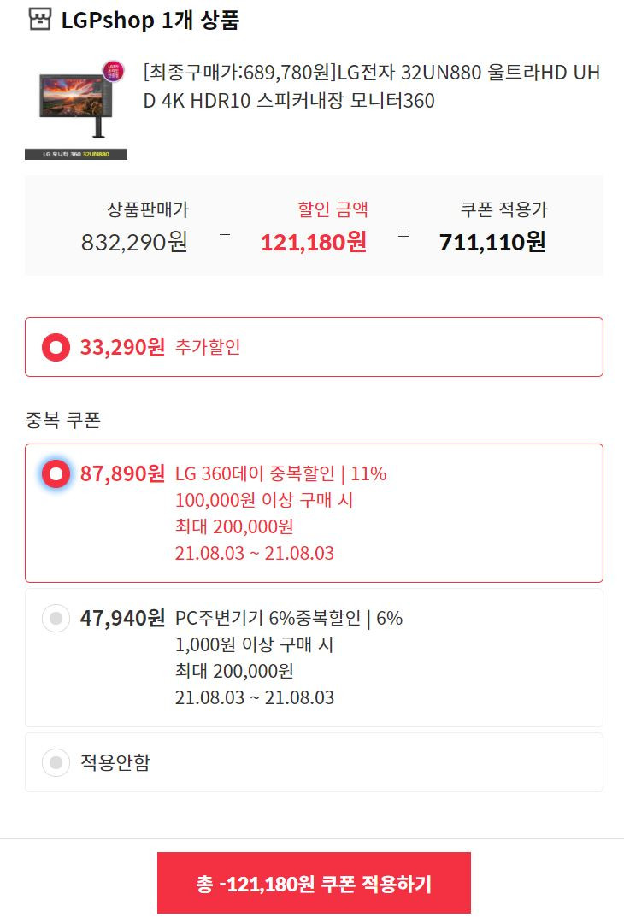Open the LG전자 32UN880 product title link
Viewport: 624px width, 917px height.
372,86
